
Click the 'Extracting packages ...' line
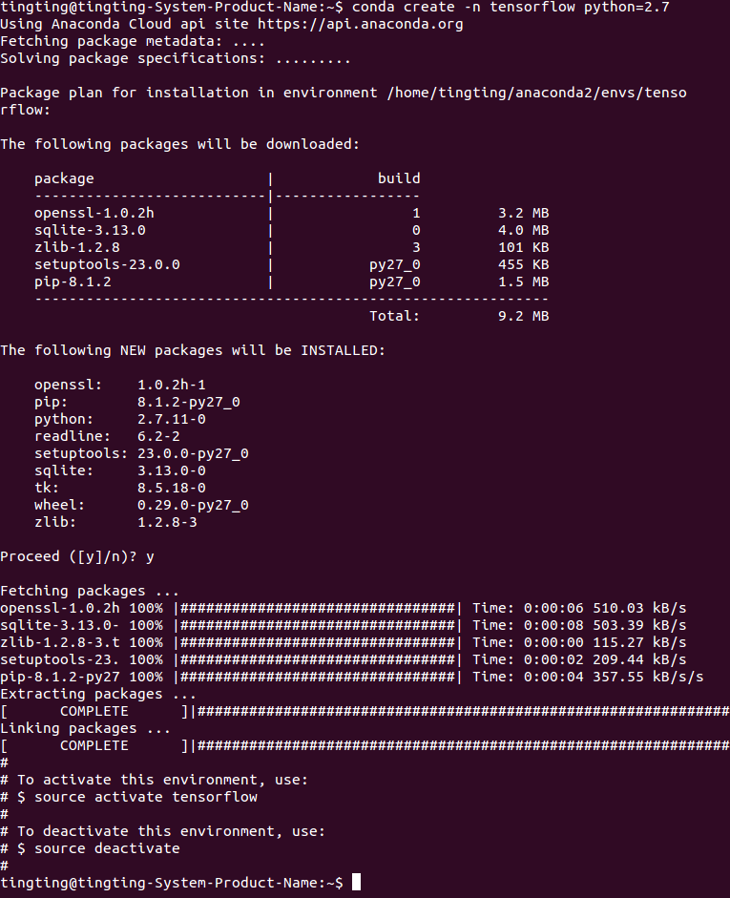(98, 695)
